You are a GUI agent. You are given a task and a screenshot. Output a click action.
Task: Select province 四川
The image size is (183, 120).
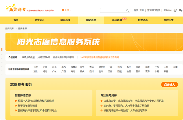(x=91, y=71)
